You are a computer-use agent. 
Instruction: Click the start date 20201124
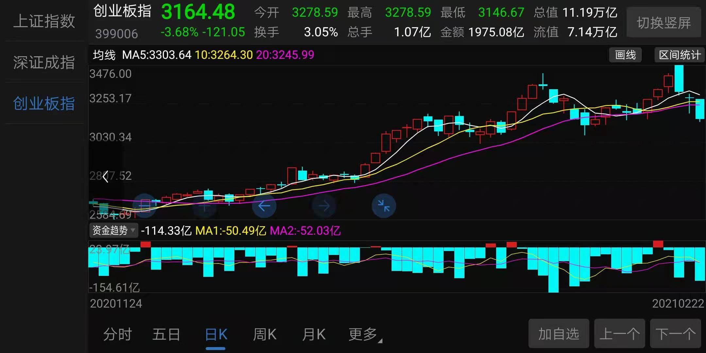(x=116, y=304)
